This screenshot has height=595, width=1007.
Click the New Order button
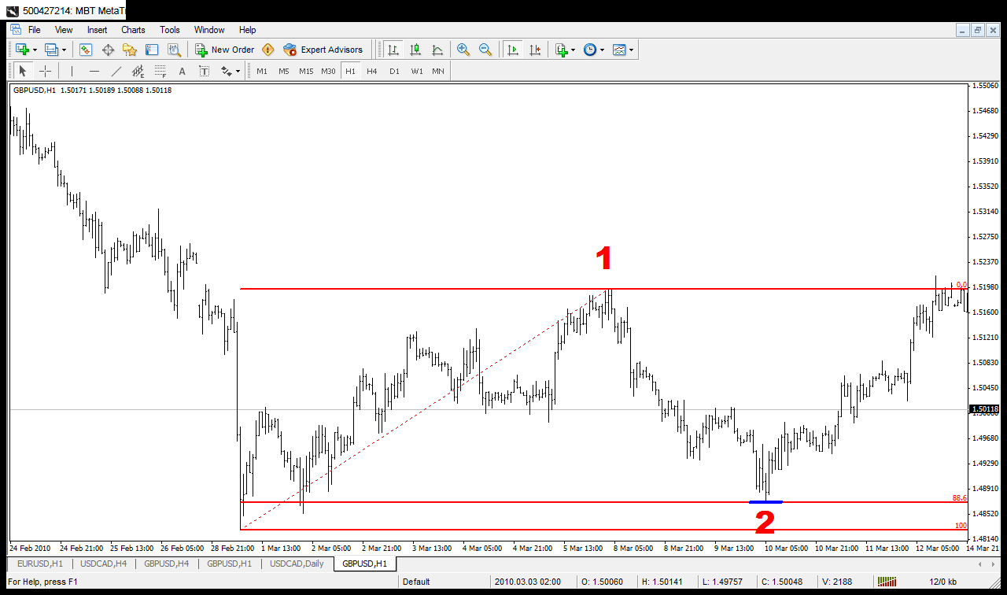coord(225,50)
